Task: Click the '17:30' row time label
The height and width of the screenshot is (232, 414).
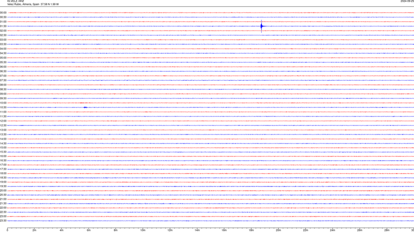Action: (3, 169)
